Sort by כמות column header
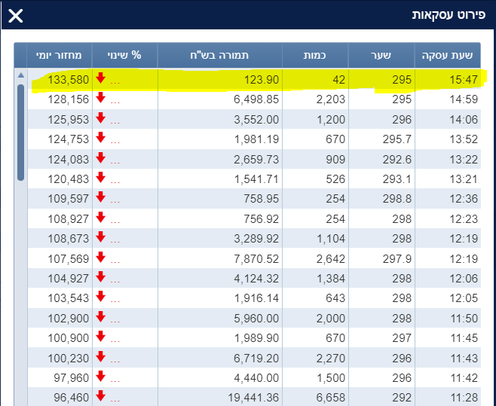 point(314,55)
